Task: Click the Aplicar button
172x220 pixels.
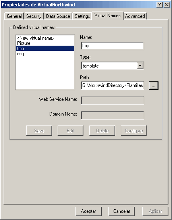Action: tap(155, 211)
